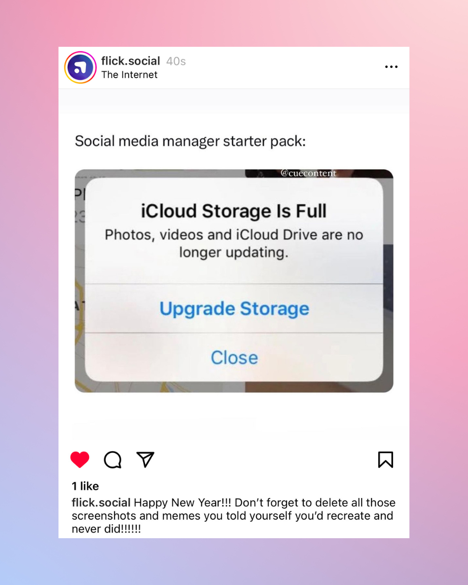Screen dimensions: 468x585
Task: Open flick.social username in the caption
Action: point(101,503)
